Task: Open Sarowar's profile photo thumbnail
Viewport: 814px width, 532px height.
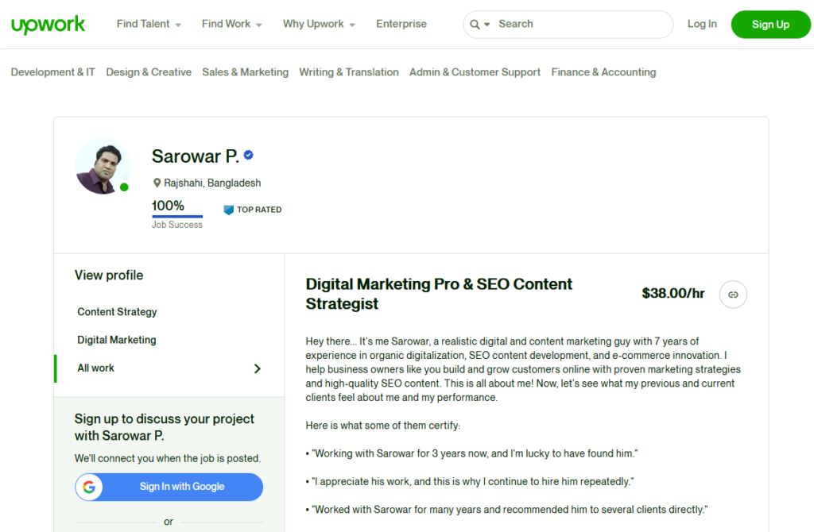Action: click(103, 167)
